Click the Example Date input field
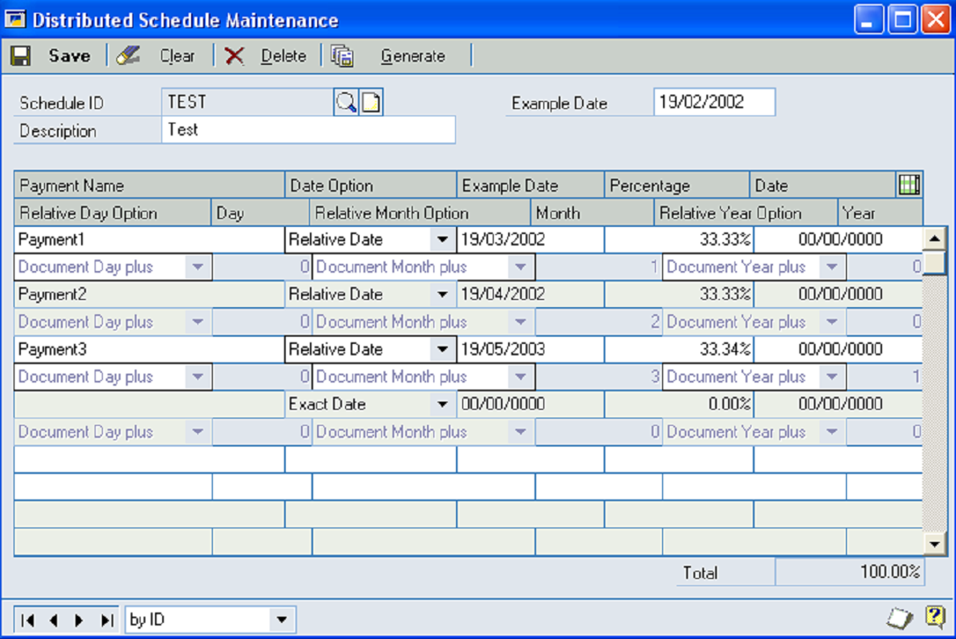 714,103
